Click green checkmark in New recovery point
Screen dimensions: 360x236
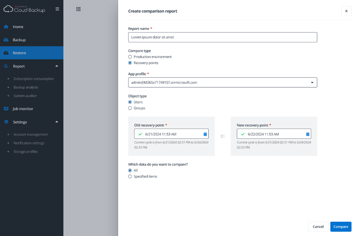click(243, 134)
